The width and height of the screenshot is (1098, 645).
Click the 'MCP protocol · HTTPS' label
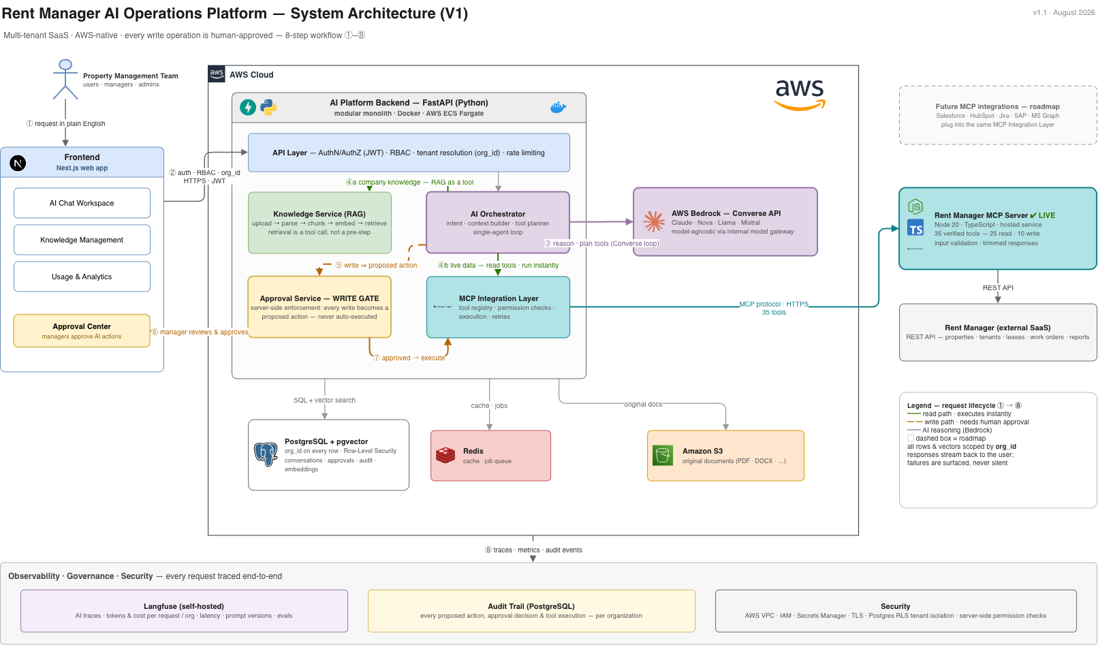(x=774, y=304)
